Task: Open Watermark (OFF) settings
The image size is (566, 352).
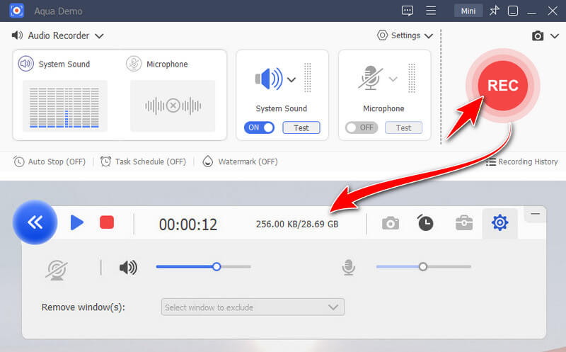Action: point(240,161)
